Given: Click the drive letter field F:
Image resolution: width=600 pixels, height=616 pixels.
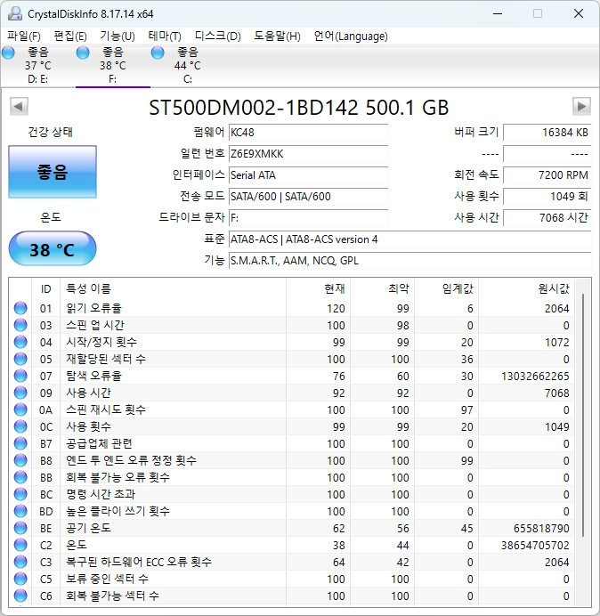Looking at the screenshot, I should (x=308, y=217).
